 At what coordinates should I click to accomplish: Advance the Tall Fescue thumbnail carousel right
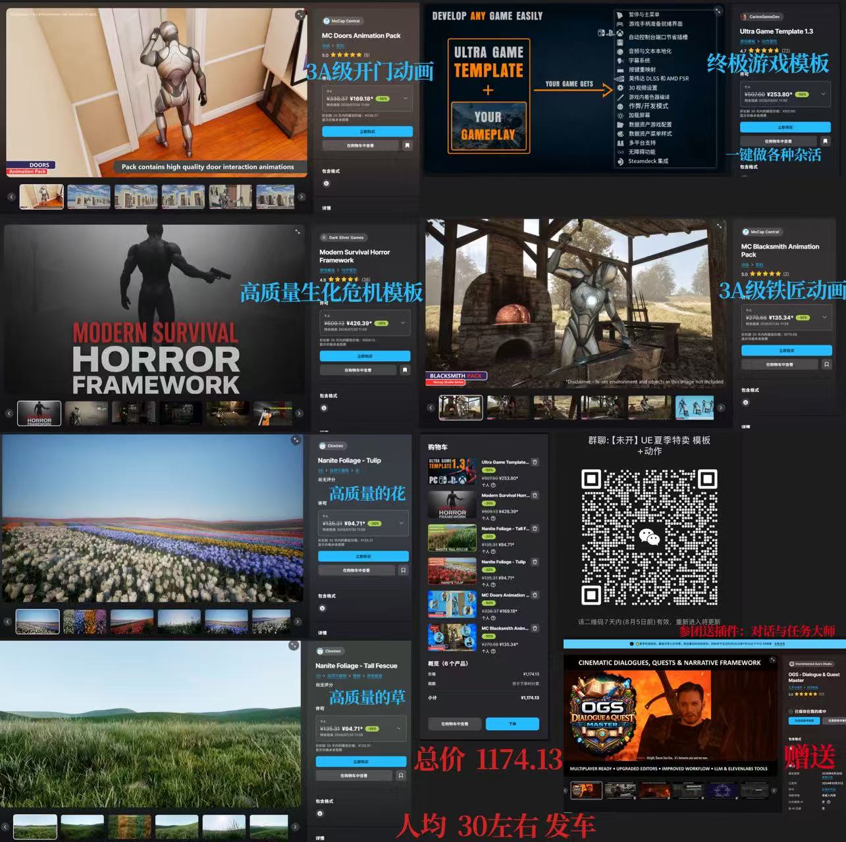(x=295, y=827)
